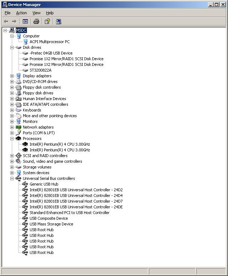Select Intel 82801EB USB Host Controller - 24D2
Screen dimensions: 228x276
click(76, 190)
